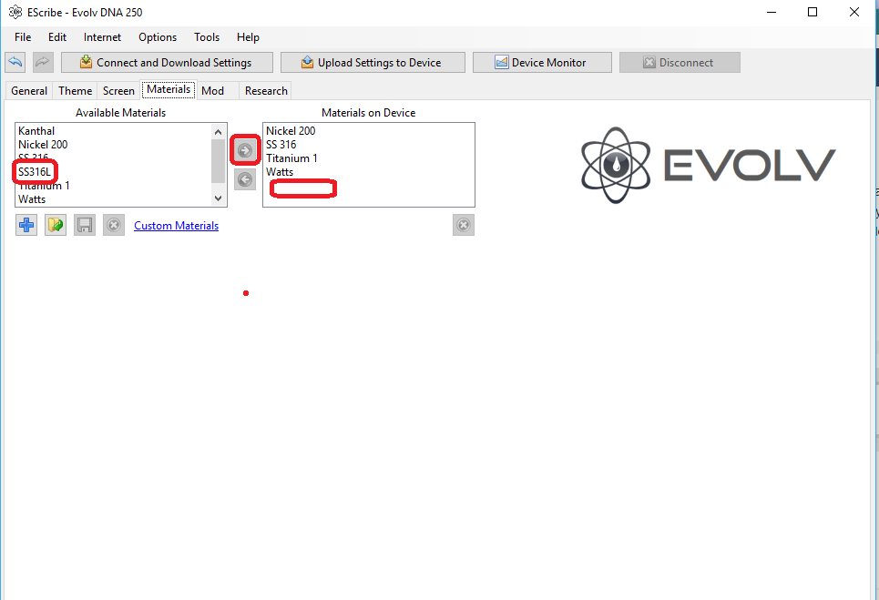Switch to the Theme tab

click(75, 90)
